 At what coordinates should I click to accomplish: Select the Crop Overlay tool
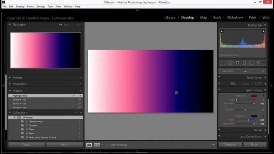tap(223, 63)
